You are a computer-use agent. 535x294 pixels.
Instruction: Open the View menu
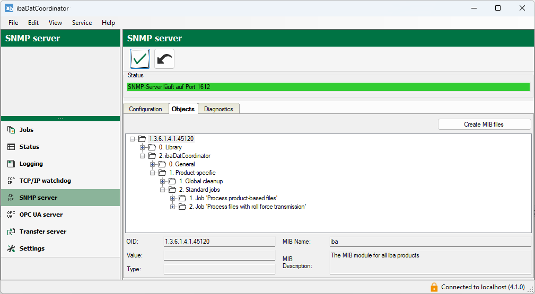(55, 22)
